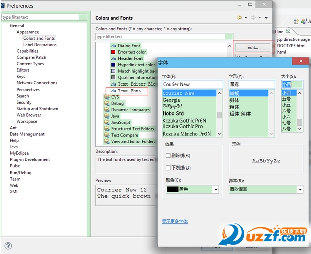Open the 脚本 script dropdown
This screenshot has height=254, width=311.
pyautogui.click(x=300, y=189)
